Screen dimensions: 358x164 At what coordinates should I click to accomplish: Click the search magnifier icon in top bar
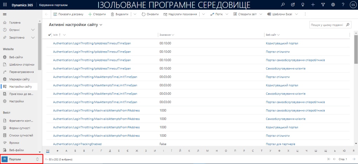pyautogui.click(x=283, y=5)
